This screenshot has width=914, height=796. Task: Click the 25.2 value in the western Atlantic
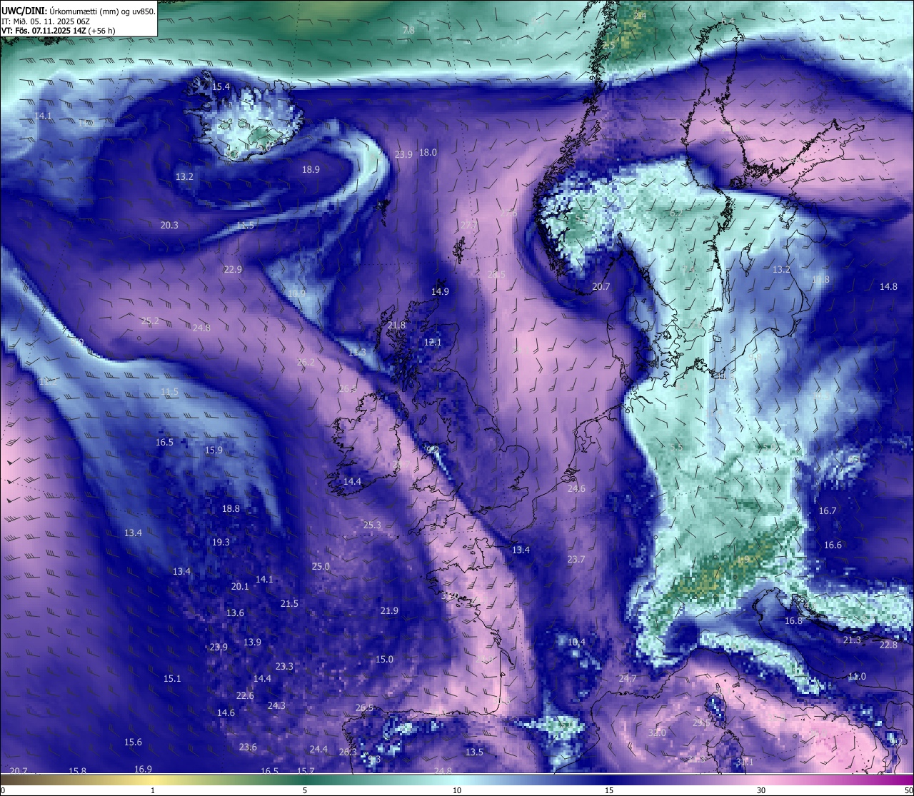[x=150, y=321]
